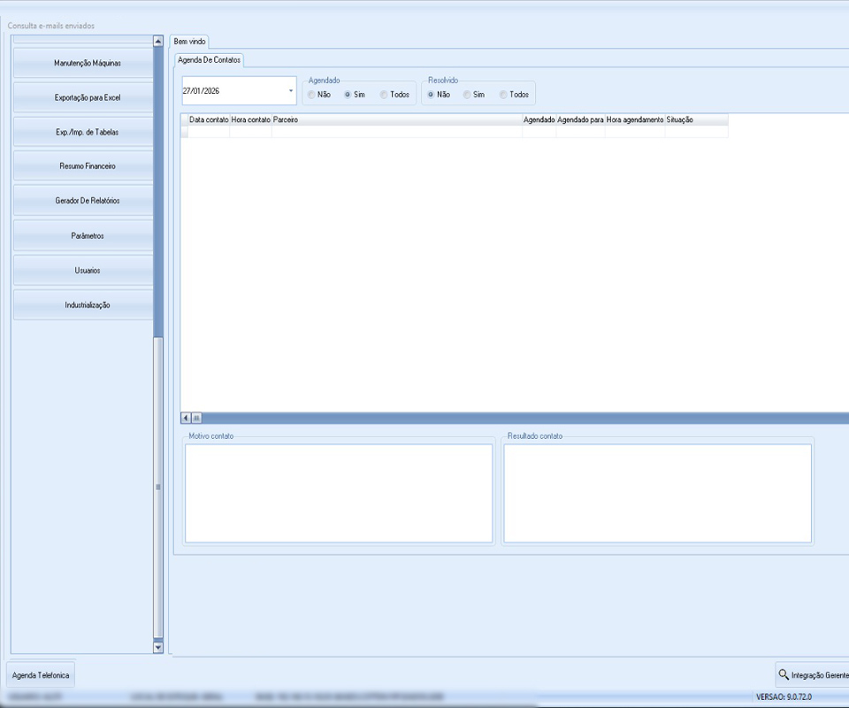Click the Exportação para Excel button
The width and height of the screenshot is (849, 708).
click(x=87, y=98)
